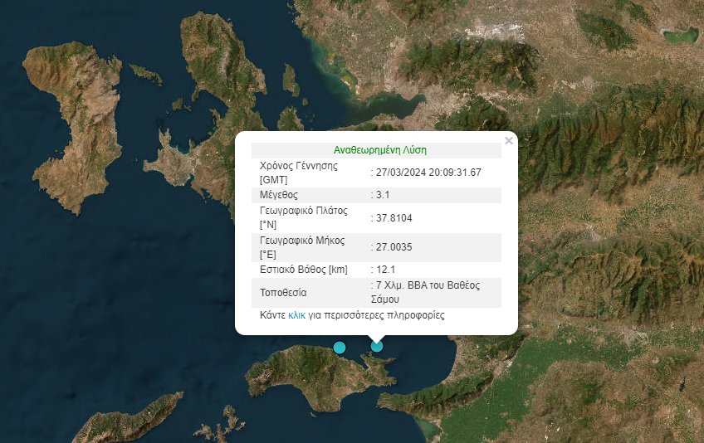Select the left earthquake marker on Samos
This screenshot has height=443, width=704.
[339, 348]
